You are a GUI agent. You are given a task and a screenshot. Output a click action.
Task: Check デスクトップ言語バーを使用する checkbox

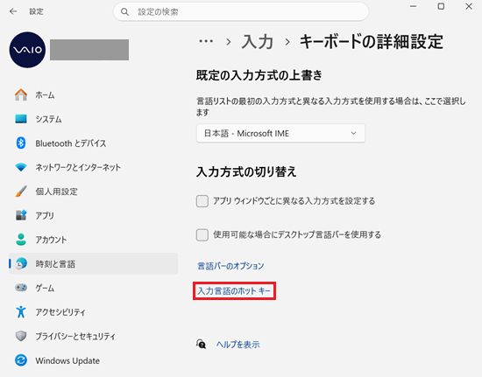point(202,235)
